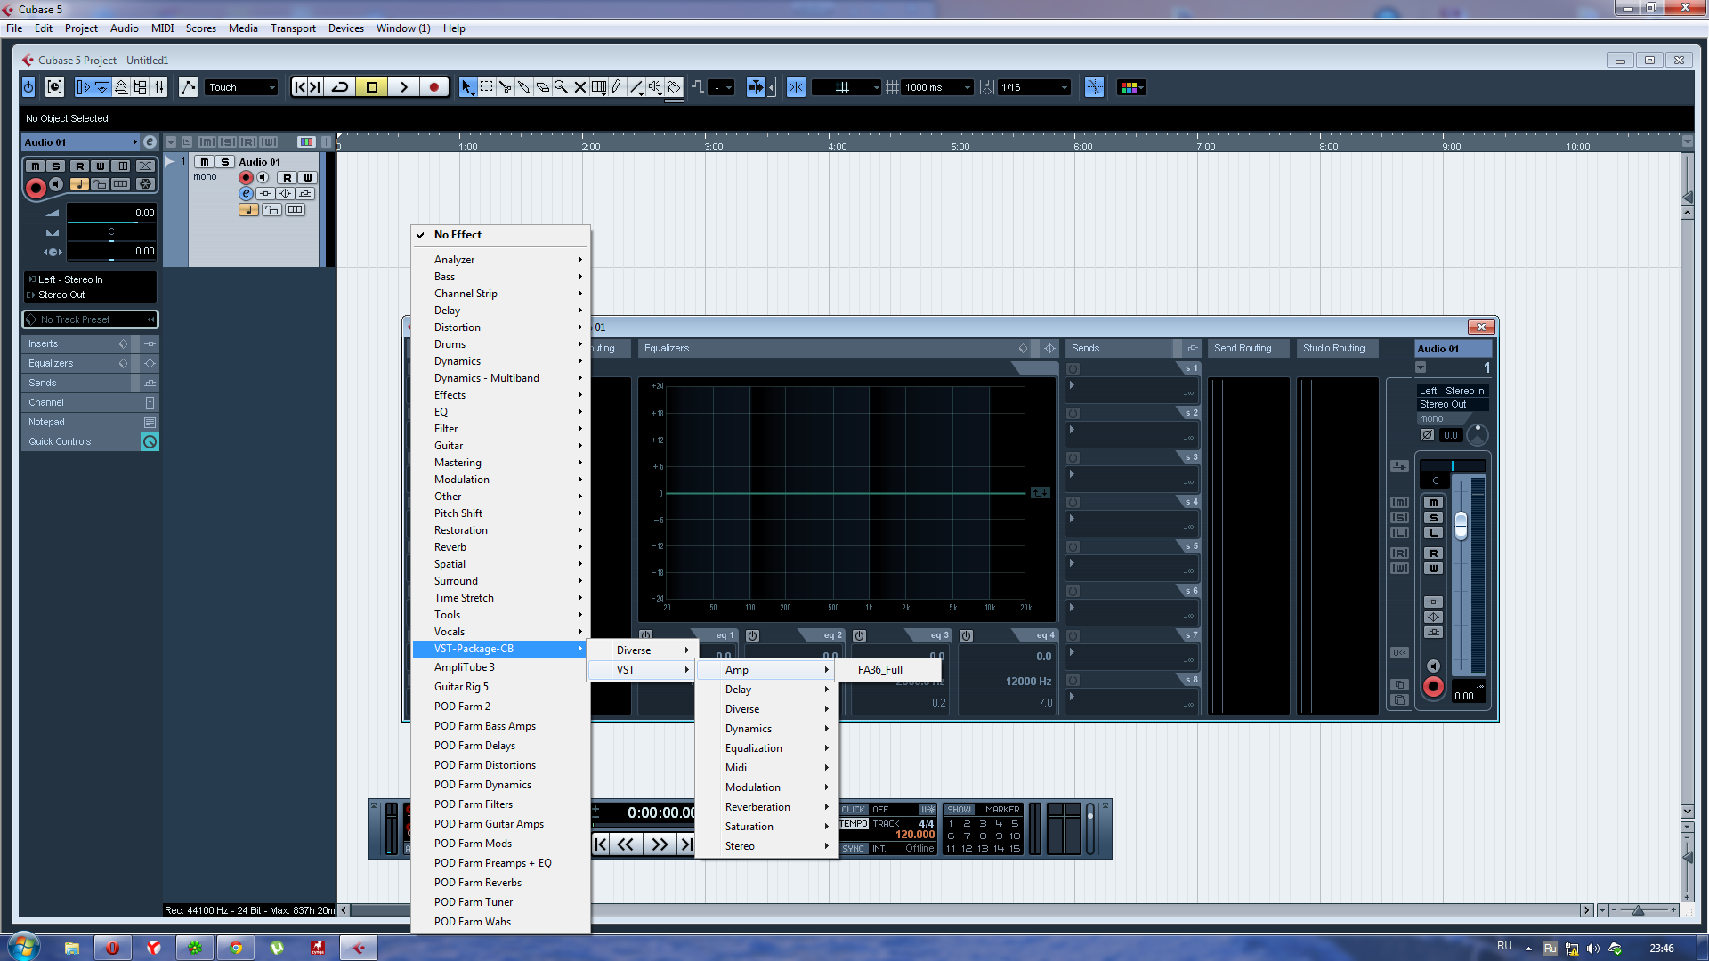
Task: Pick the Zoom magnifier tool
Action: pyautogui.click(x=561, y=87)
